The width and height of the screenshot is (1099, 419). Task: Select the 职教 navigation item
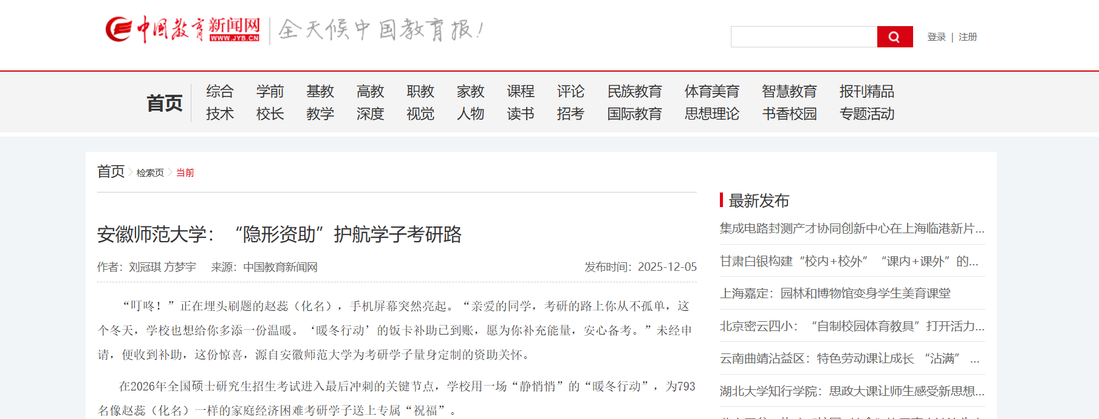pyautogui.click(x=420, y=92)
